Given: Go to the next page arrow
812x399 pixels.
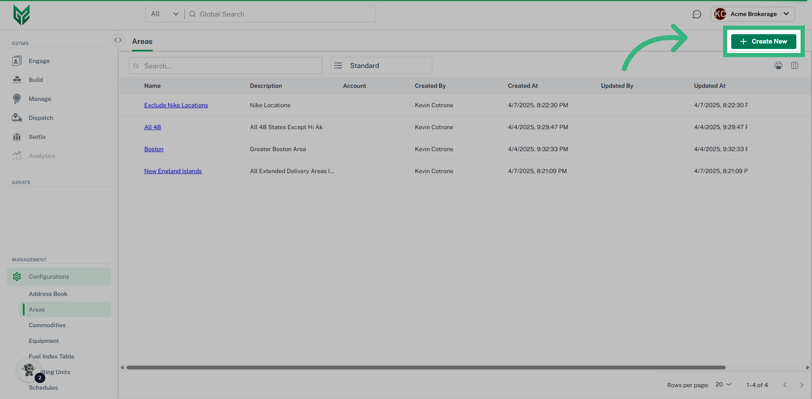Looking at the screenshot, I should click(801, 385).
